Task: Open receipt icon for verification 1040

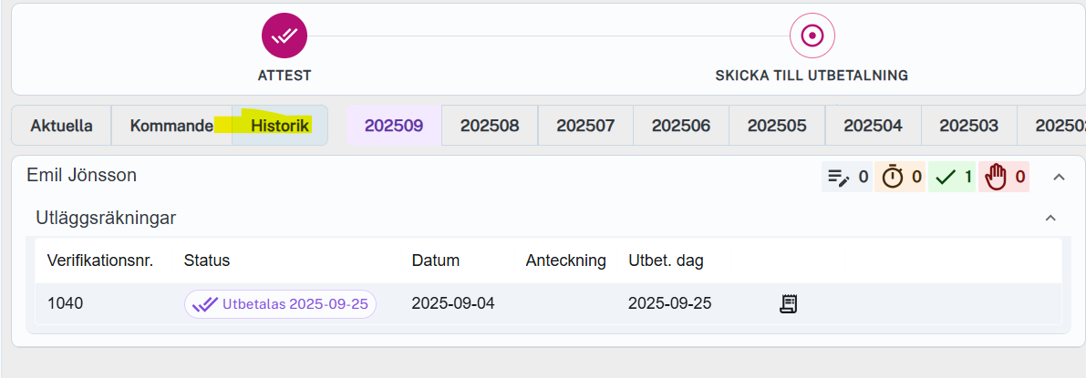Action: click(789, 304)
